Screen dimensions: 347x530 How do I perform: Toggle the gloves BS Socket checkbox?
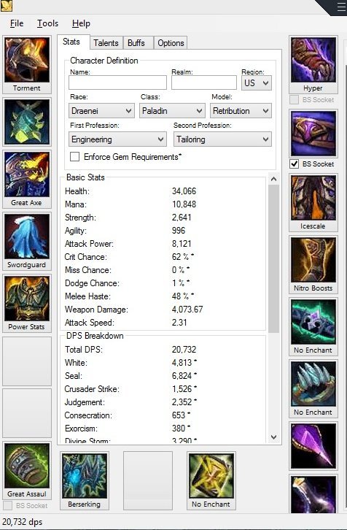(295, 100)
